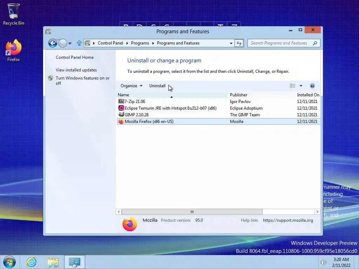Minimize the Programs and Features window

click(291, 30)
